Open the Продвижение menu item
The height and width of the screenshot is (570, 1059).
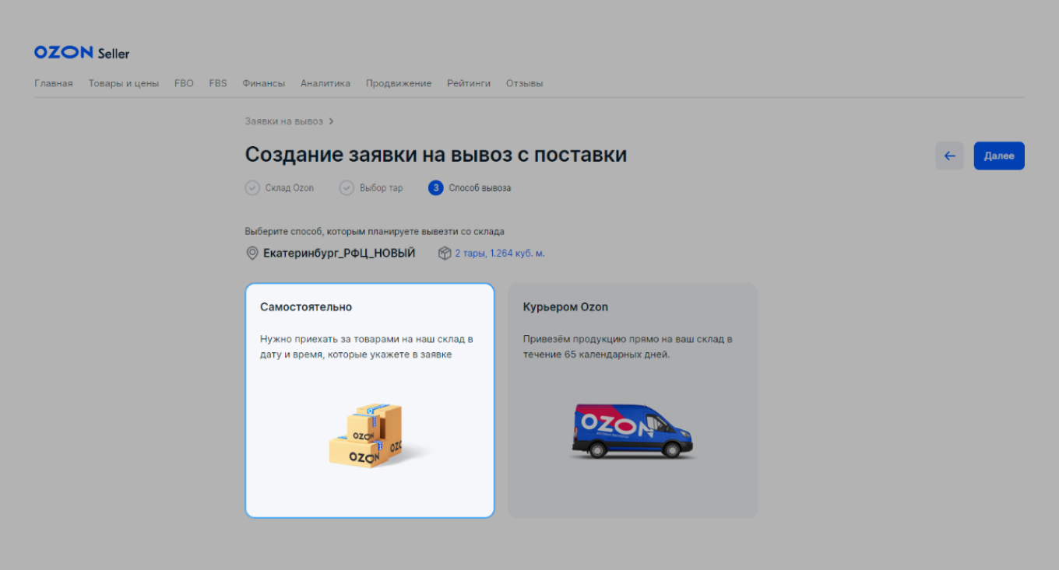[x=399, y=83]
